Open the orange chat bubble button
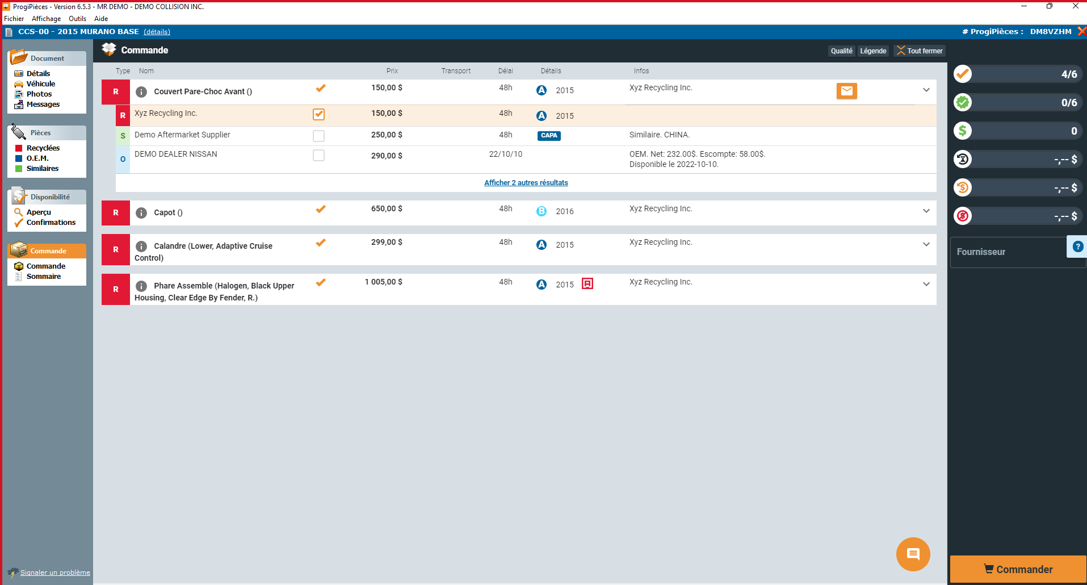 click(x=913, y=554)
